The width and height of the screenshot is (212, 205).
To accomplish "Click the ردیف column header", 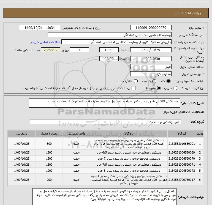I will tap(200, 134).
